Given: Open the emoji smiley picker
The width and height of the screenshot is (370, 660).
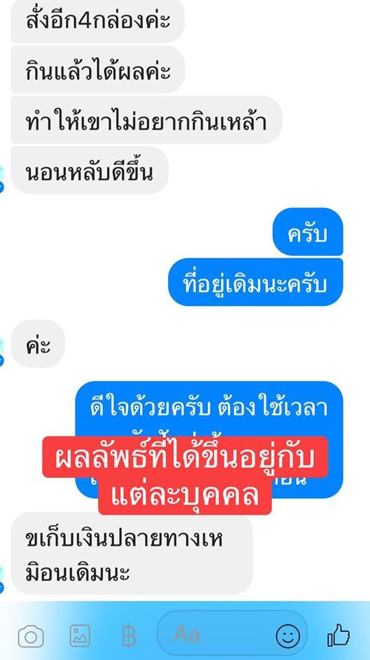Looking at the screenshot, I should tap(288, 636).
